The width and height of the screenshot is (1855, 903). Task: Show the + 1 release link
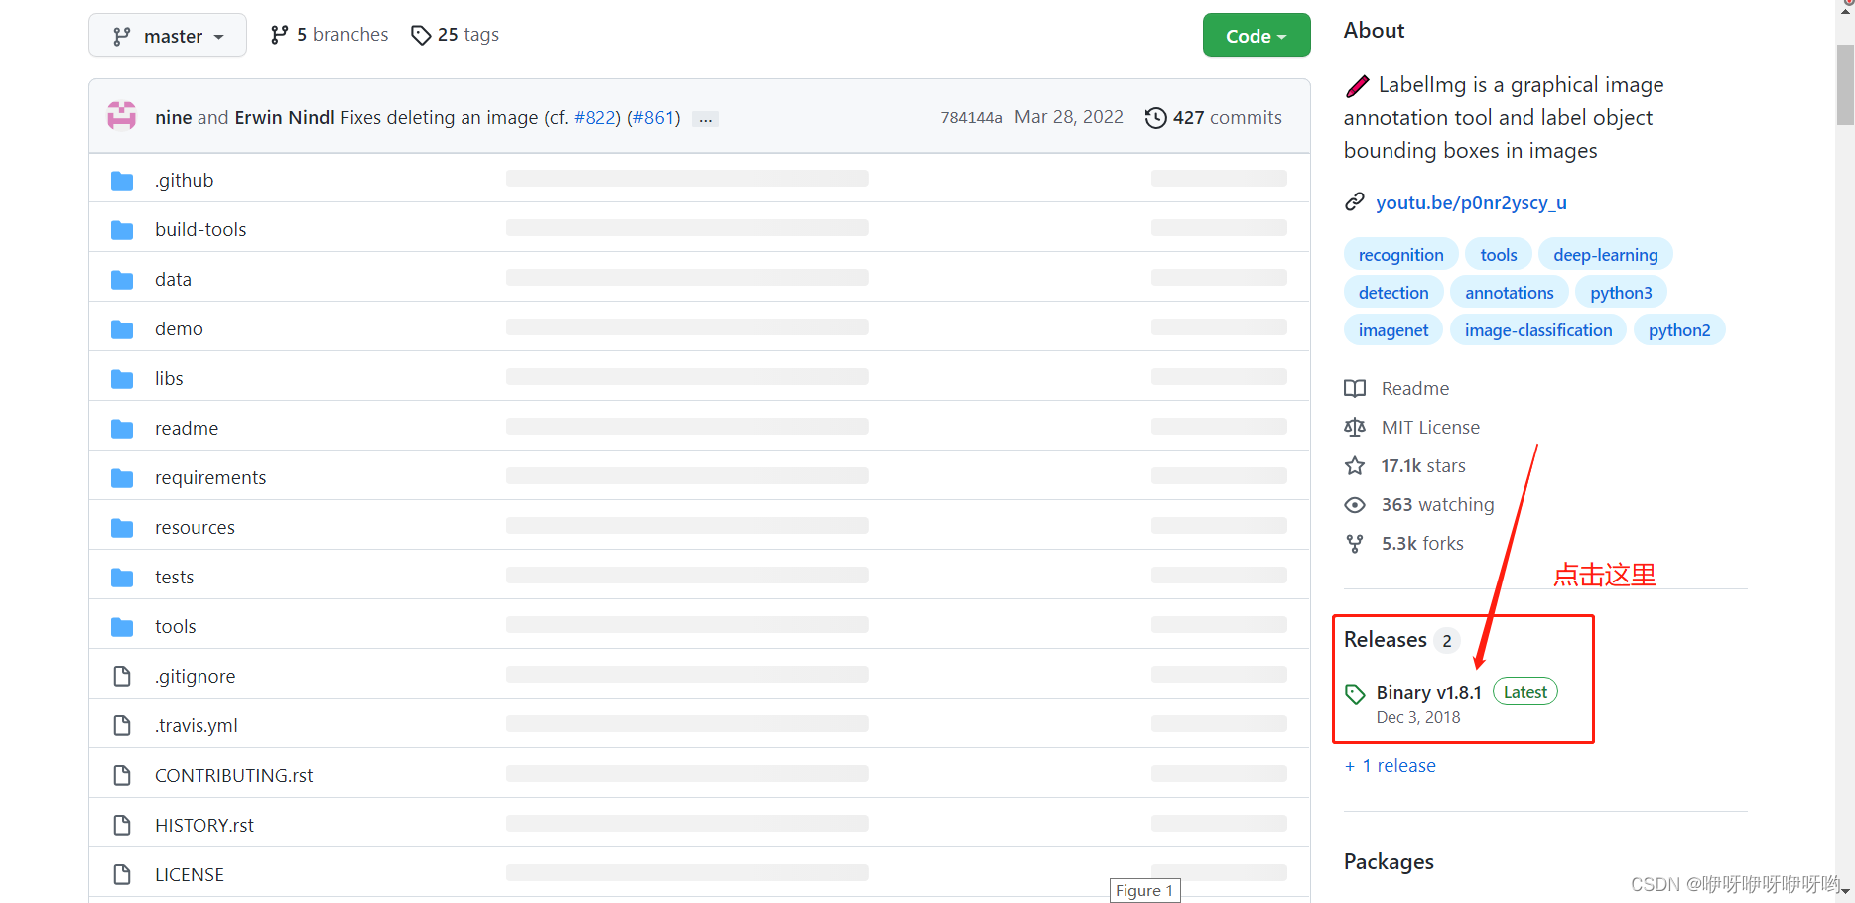[1390, 765]
